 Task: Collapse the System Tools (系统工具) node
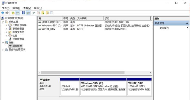click(3, 22)
